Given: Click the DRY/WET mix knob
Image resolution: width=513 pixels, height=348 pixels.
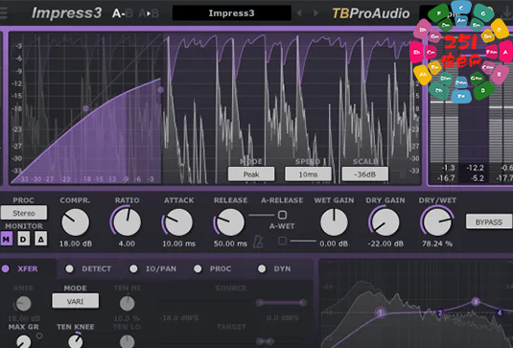Looking at the screenshot, I should point(437,222).
